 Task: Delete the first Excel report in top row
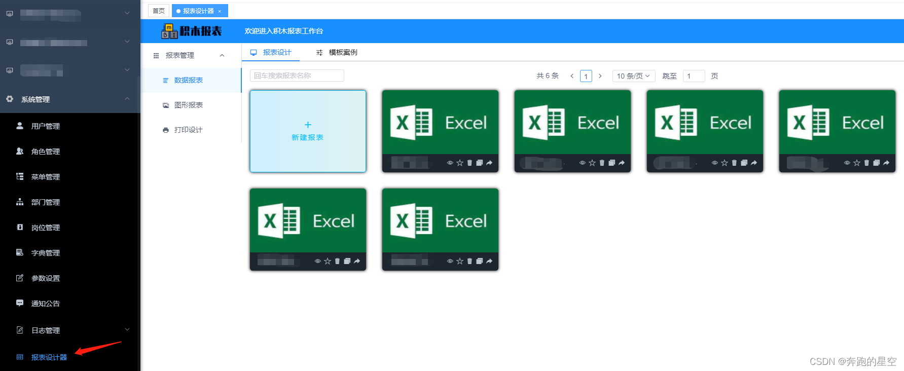tap(469, 163)
